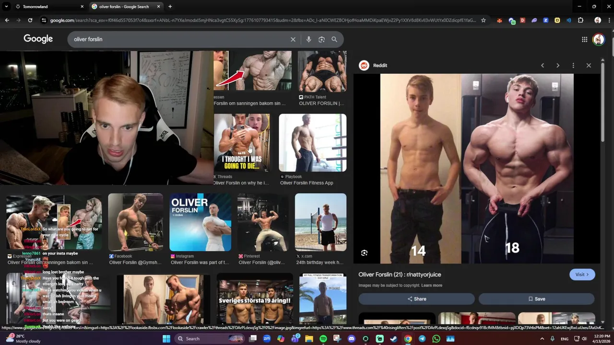
Task: Navigate back in browser history
Action: (7, 20)
